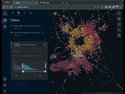This screenshot has width=125, height=94.
Task: Open the cursor-select tab icon in the panel header
Action: pyautogui.click(x=30, y=13)
